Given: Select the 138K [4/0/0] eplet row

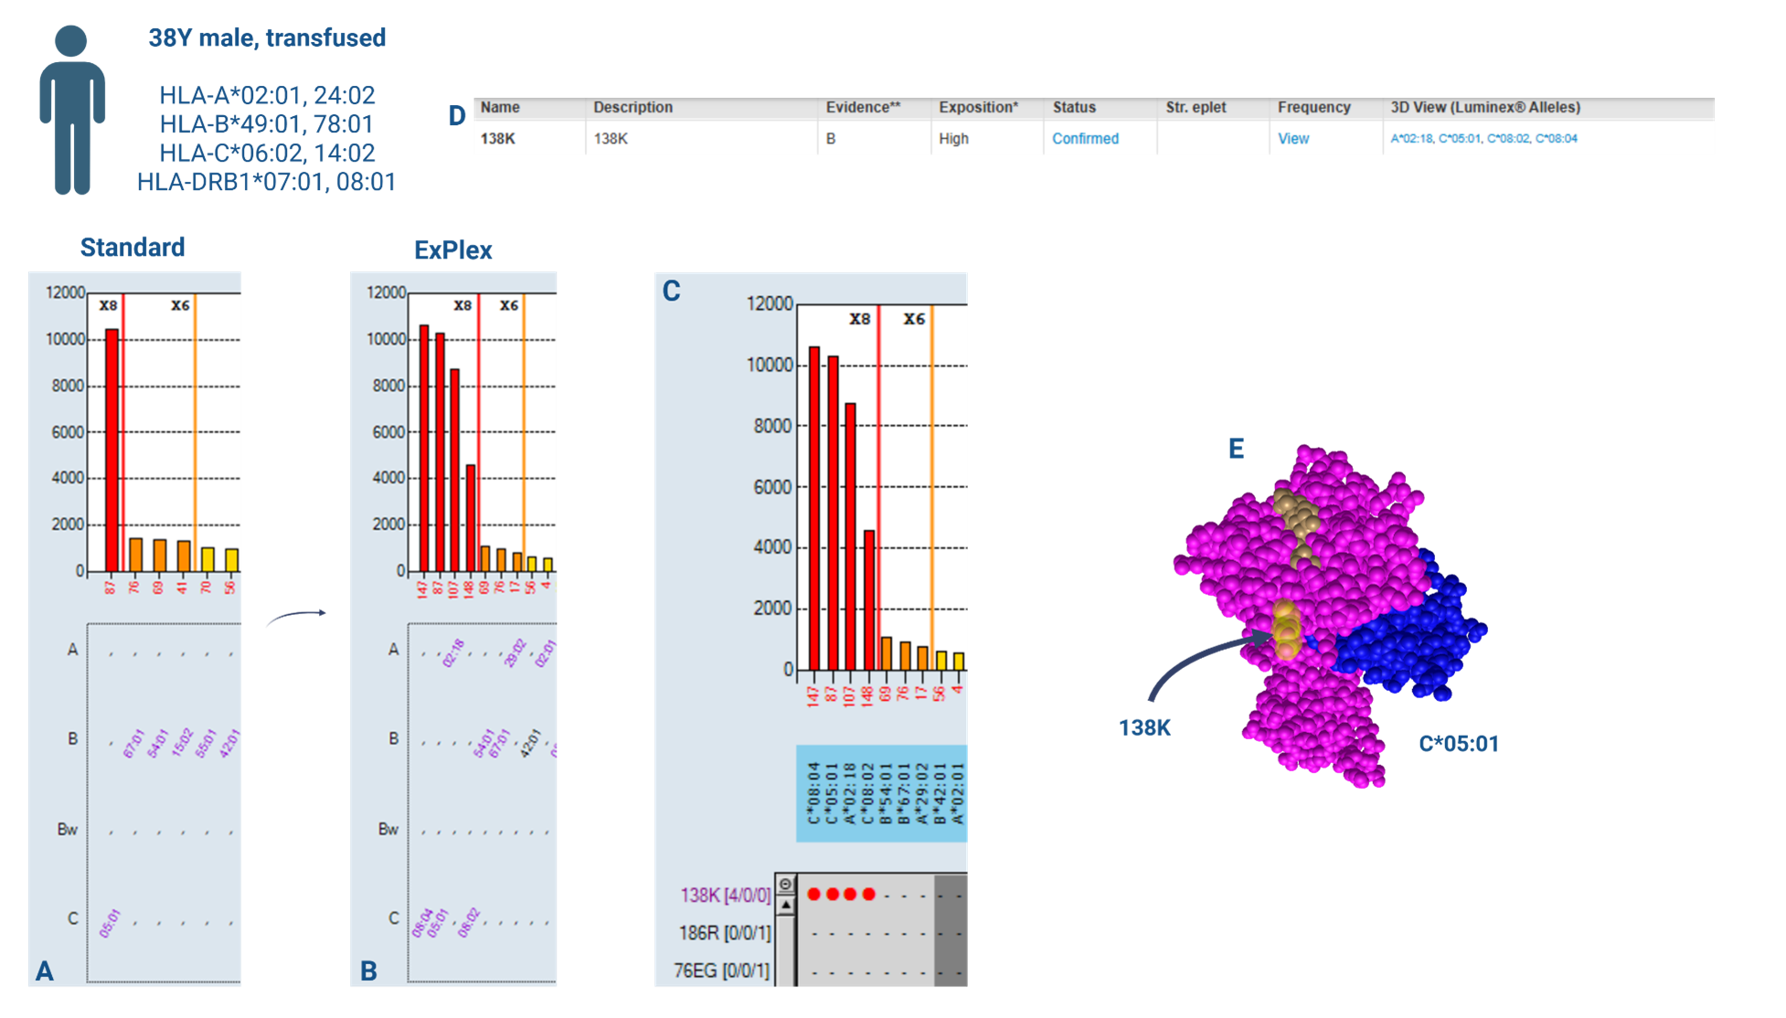Looking at the screenshot, I should (725, 896).
